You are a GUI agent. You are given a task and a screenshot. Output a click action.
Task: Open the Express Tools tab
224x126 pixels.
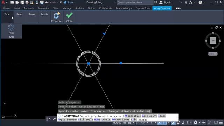point(143,8)
